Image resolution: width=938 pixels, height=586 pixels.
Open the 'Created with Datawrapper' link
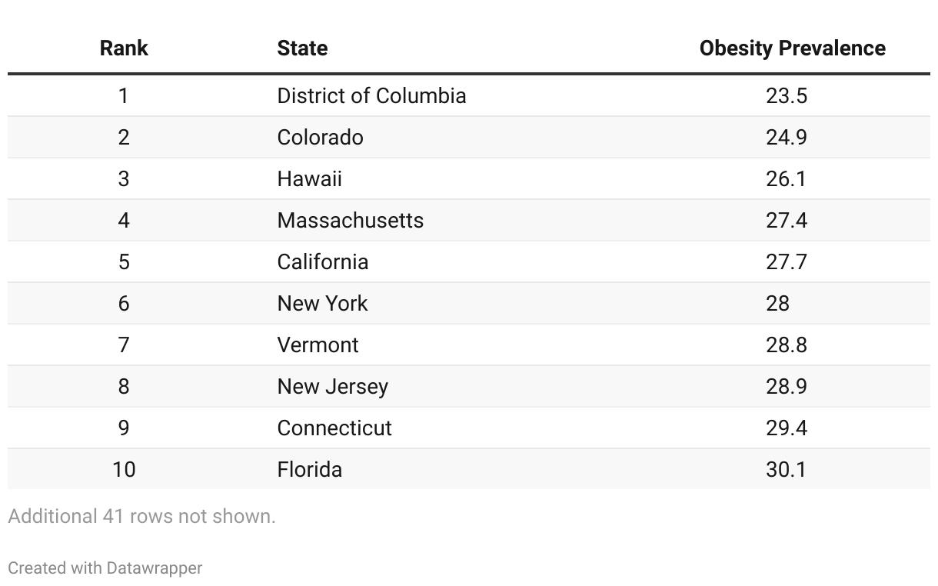point(105,568)
